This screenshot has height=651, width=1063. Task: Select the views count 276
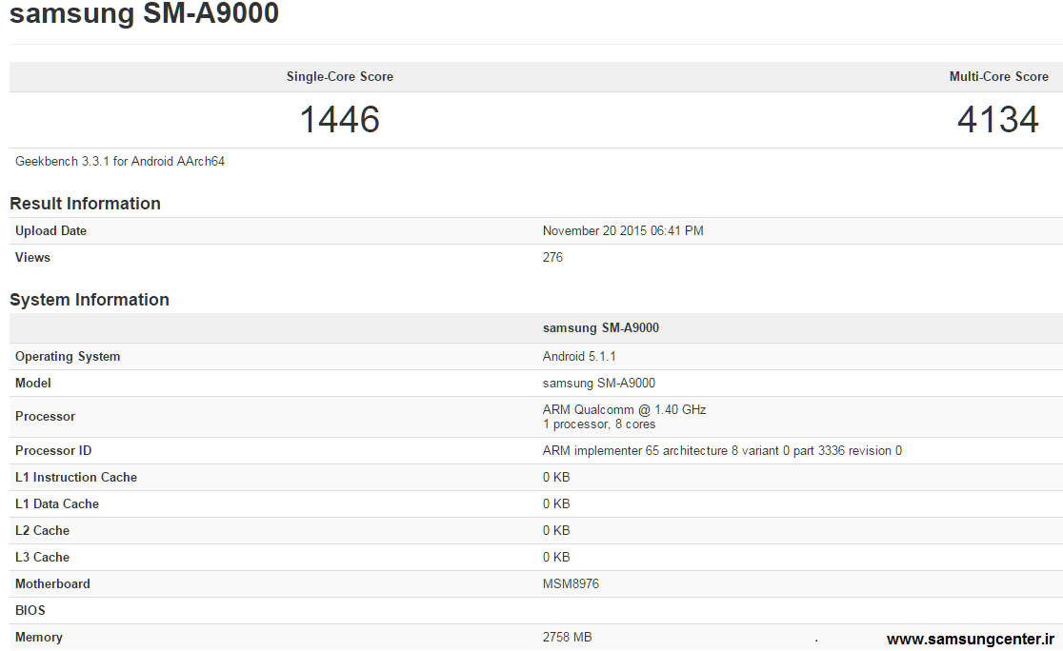[552, 257]
